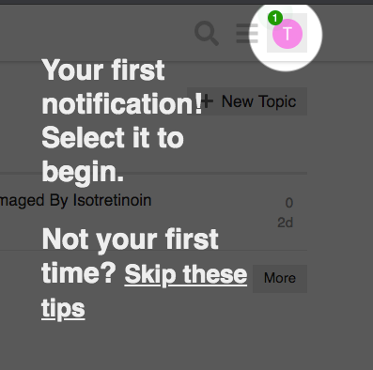
Task: Click the Your first notification heading
Action: tap(122, 87)
